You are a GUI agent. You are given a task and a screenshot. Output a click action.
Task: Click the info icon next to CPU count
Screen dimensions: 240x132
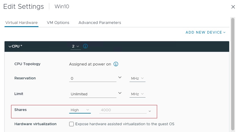click(85, 46)
